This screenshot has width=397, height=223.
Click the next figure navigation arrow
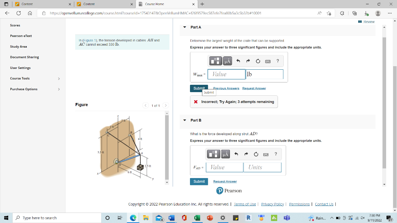[x=166, y=105]
